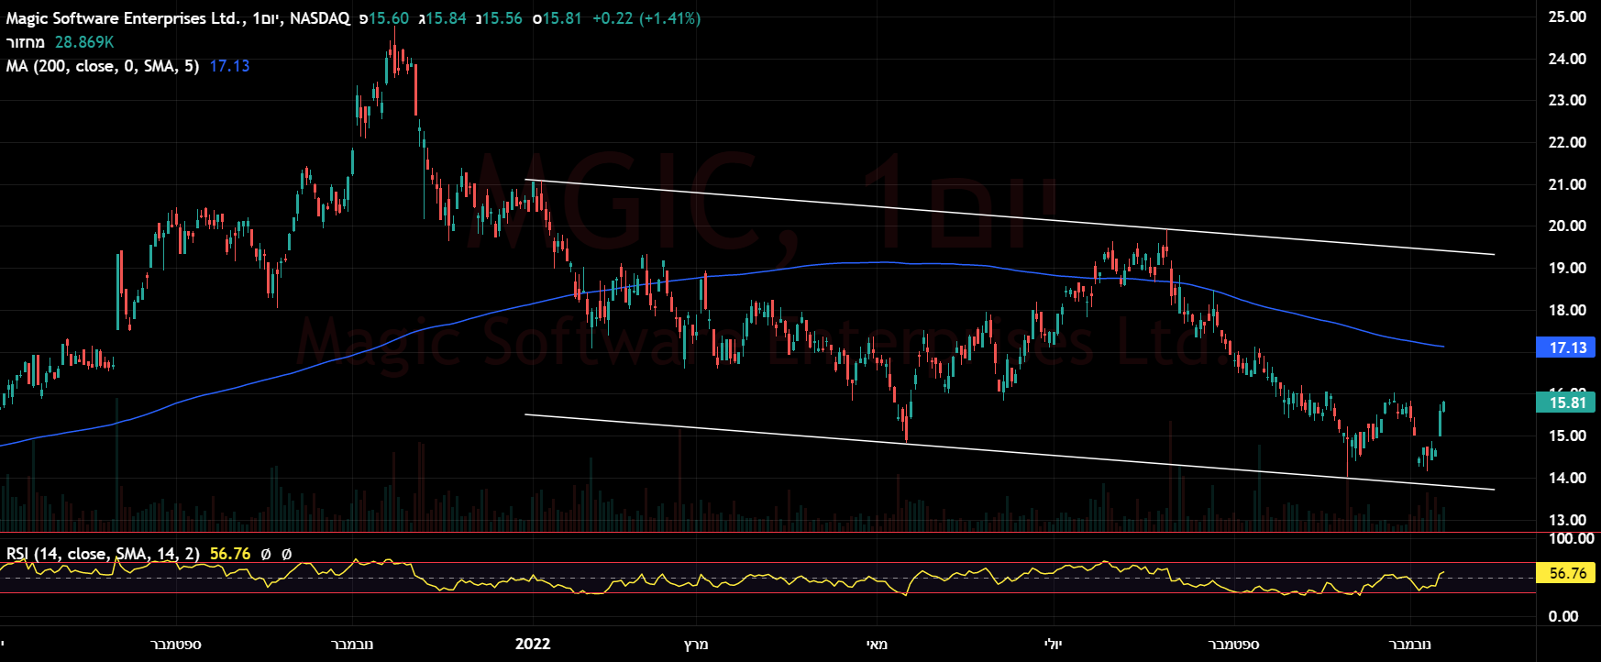Click the 18.00 price axis label
This screenshot has height=662, width=1601.
click(1567, 310)
